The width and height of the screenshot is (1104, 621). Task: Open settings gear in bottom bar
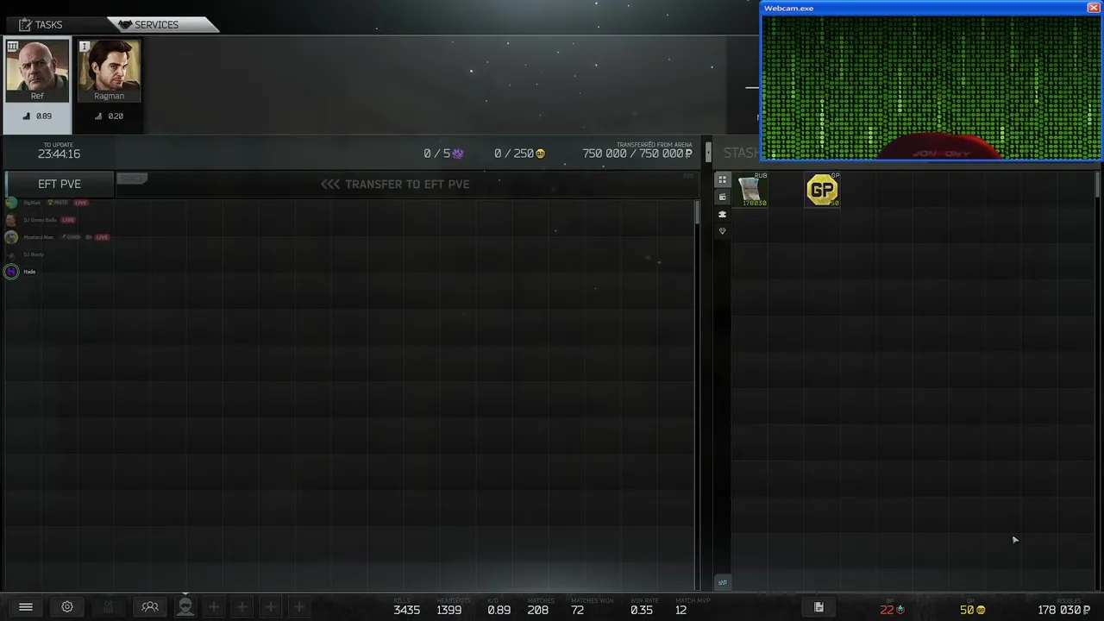[67, 607]
